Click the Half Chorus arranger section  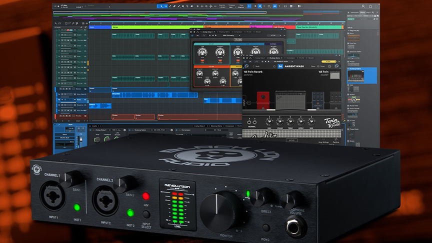tap(284, 27)
